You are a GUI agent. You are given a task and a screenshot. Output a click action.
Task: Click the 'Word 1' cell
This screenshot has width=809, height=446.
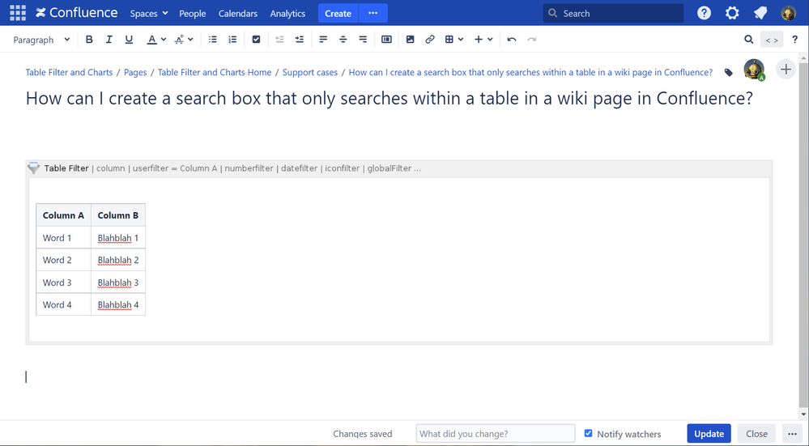point(63,238)
